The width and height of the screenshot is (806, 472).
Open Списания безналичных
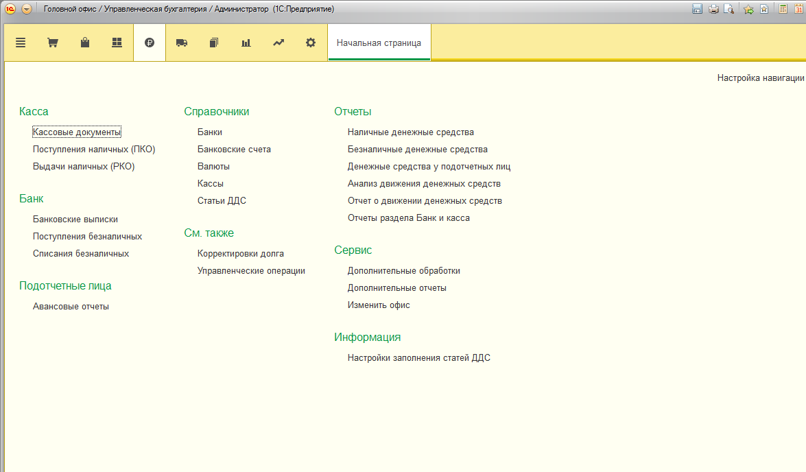pos(81,253)
